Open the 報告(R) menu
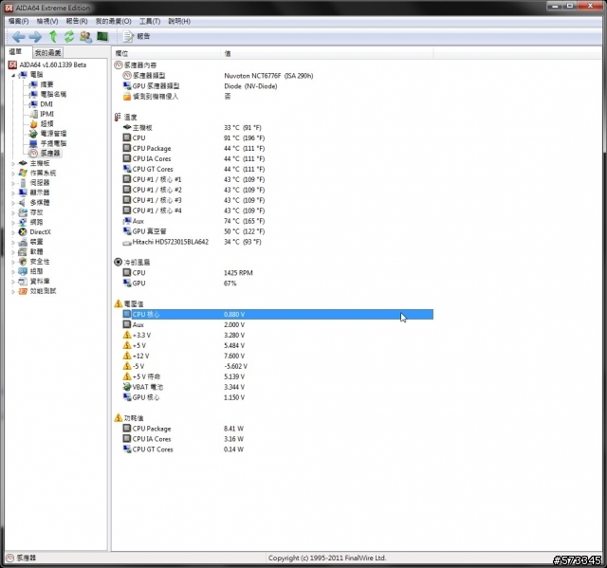The height and width of the screenshot is (568, 607). tap(77, 21)
